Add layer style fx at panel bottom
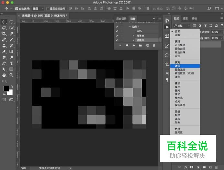 coord(185,167)
